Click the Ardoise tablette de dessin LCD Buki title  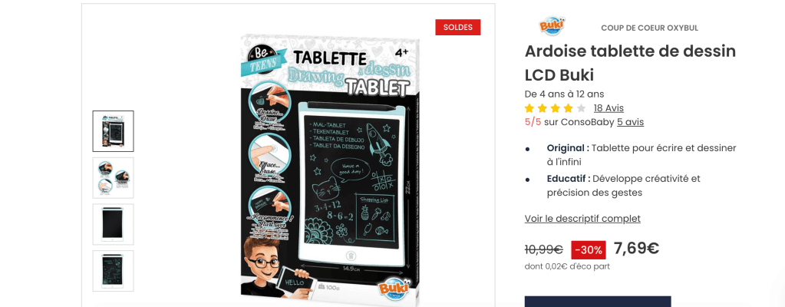(630, 63)
